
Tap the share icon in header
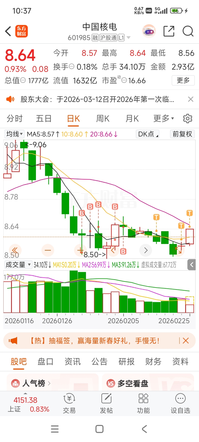click(x=169, y=31)
